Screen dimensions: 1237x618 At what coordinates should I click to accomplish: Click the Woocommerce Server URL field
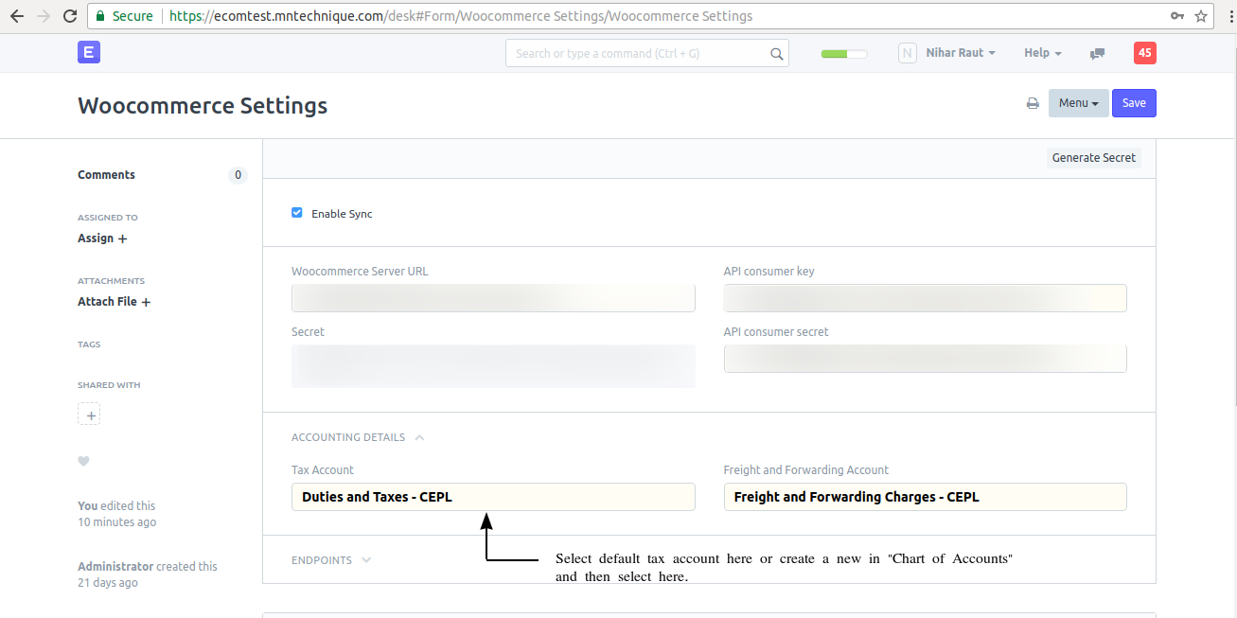tap(493, 298)
